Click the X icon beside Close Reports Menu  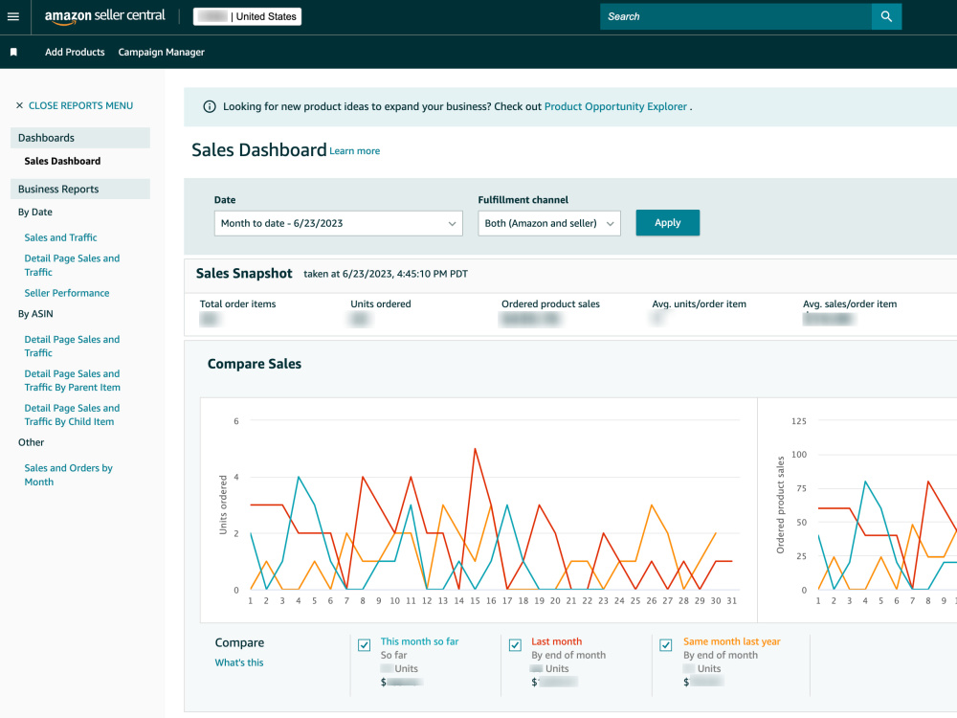[x=19, y=105]
